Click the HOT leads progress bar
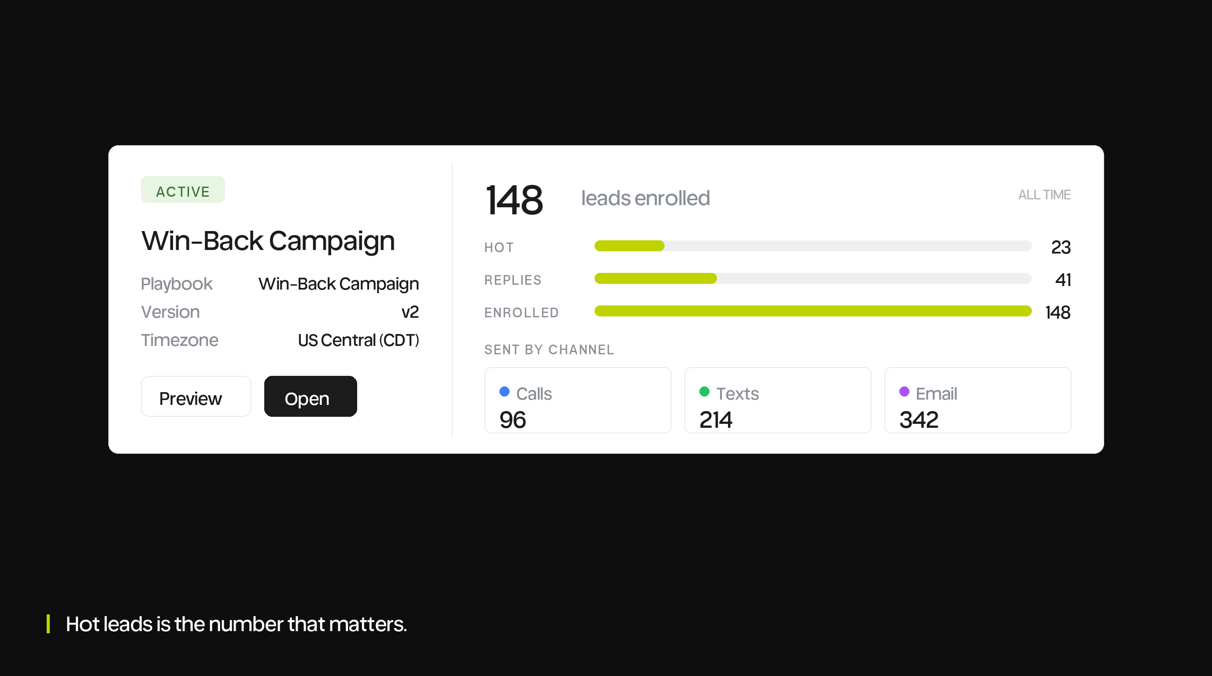Viewport: 1212px width, 676px height. 813,246
